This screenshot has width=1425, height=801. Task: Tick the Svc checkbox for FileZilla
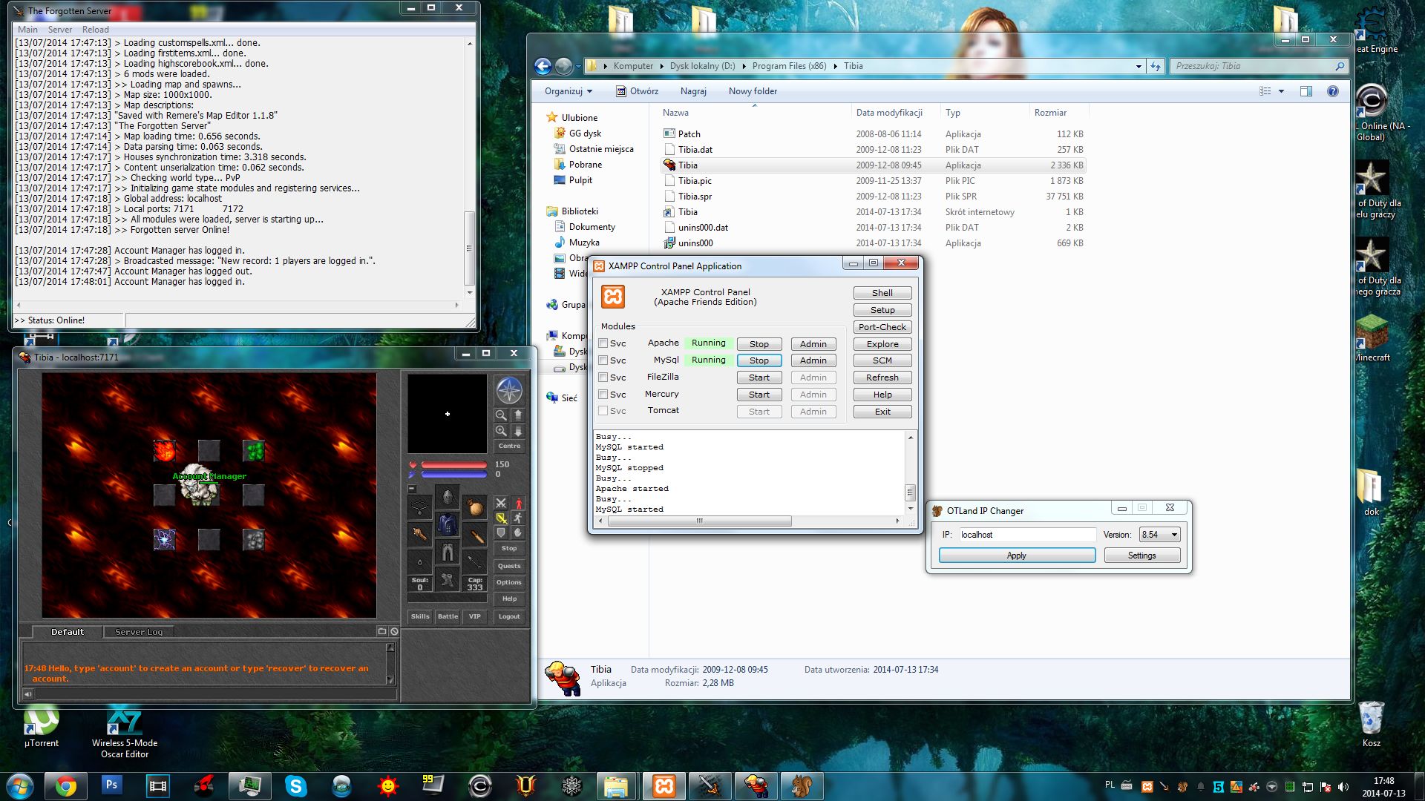pyautogui.click(x=603, y=378)
